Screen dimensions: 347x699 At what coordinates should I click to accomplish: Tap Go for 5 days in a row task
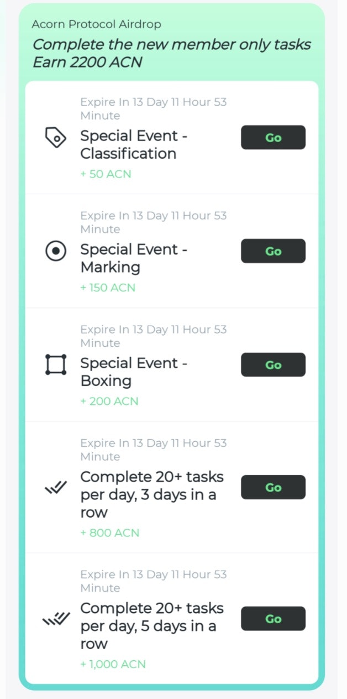pos(273,619)
